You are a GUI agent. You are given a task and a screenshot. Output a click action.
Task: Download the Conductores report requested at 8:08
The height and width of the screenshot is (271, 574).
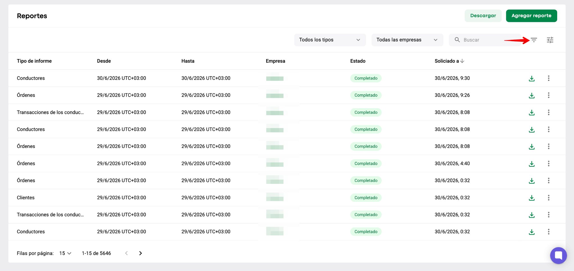(532, 130)
